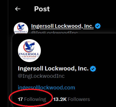Open bold Ingersoll Lockwood, Inc. name in hover card
Viewport: 116px width, 107px height.
(53, 69)
